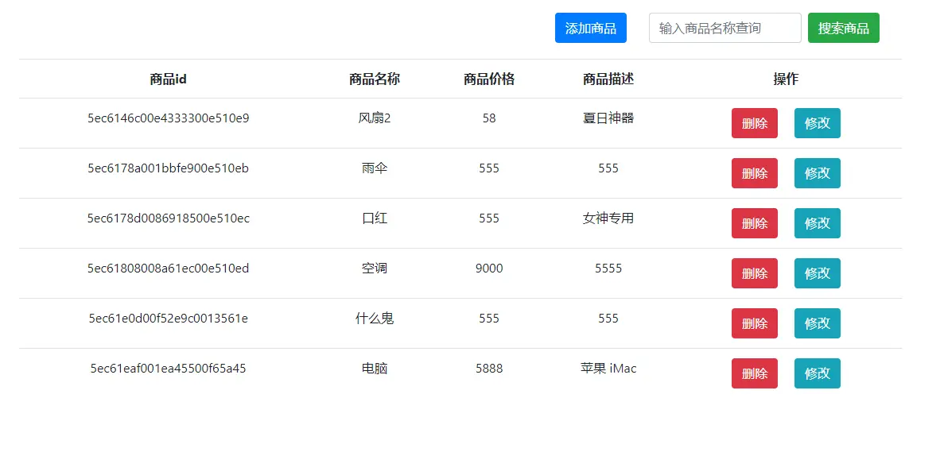Click the product name 什么鬼

tap(375, 319)
